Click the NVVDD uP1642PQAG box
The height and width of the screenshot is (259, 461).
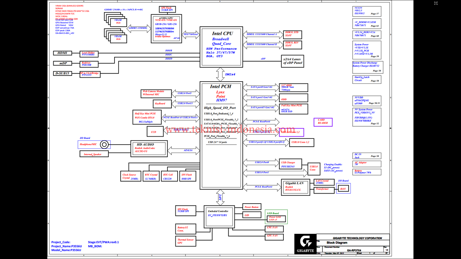pos(367,101)
